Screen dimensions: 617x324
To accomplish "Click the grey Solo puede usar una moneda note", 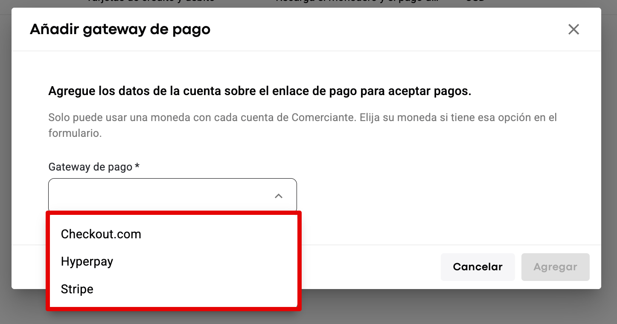I will tap(303, 125).
